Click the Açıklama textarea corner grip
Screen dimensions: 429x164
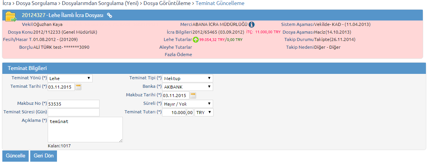click(121, 140)
